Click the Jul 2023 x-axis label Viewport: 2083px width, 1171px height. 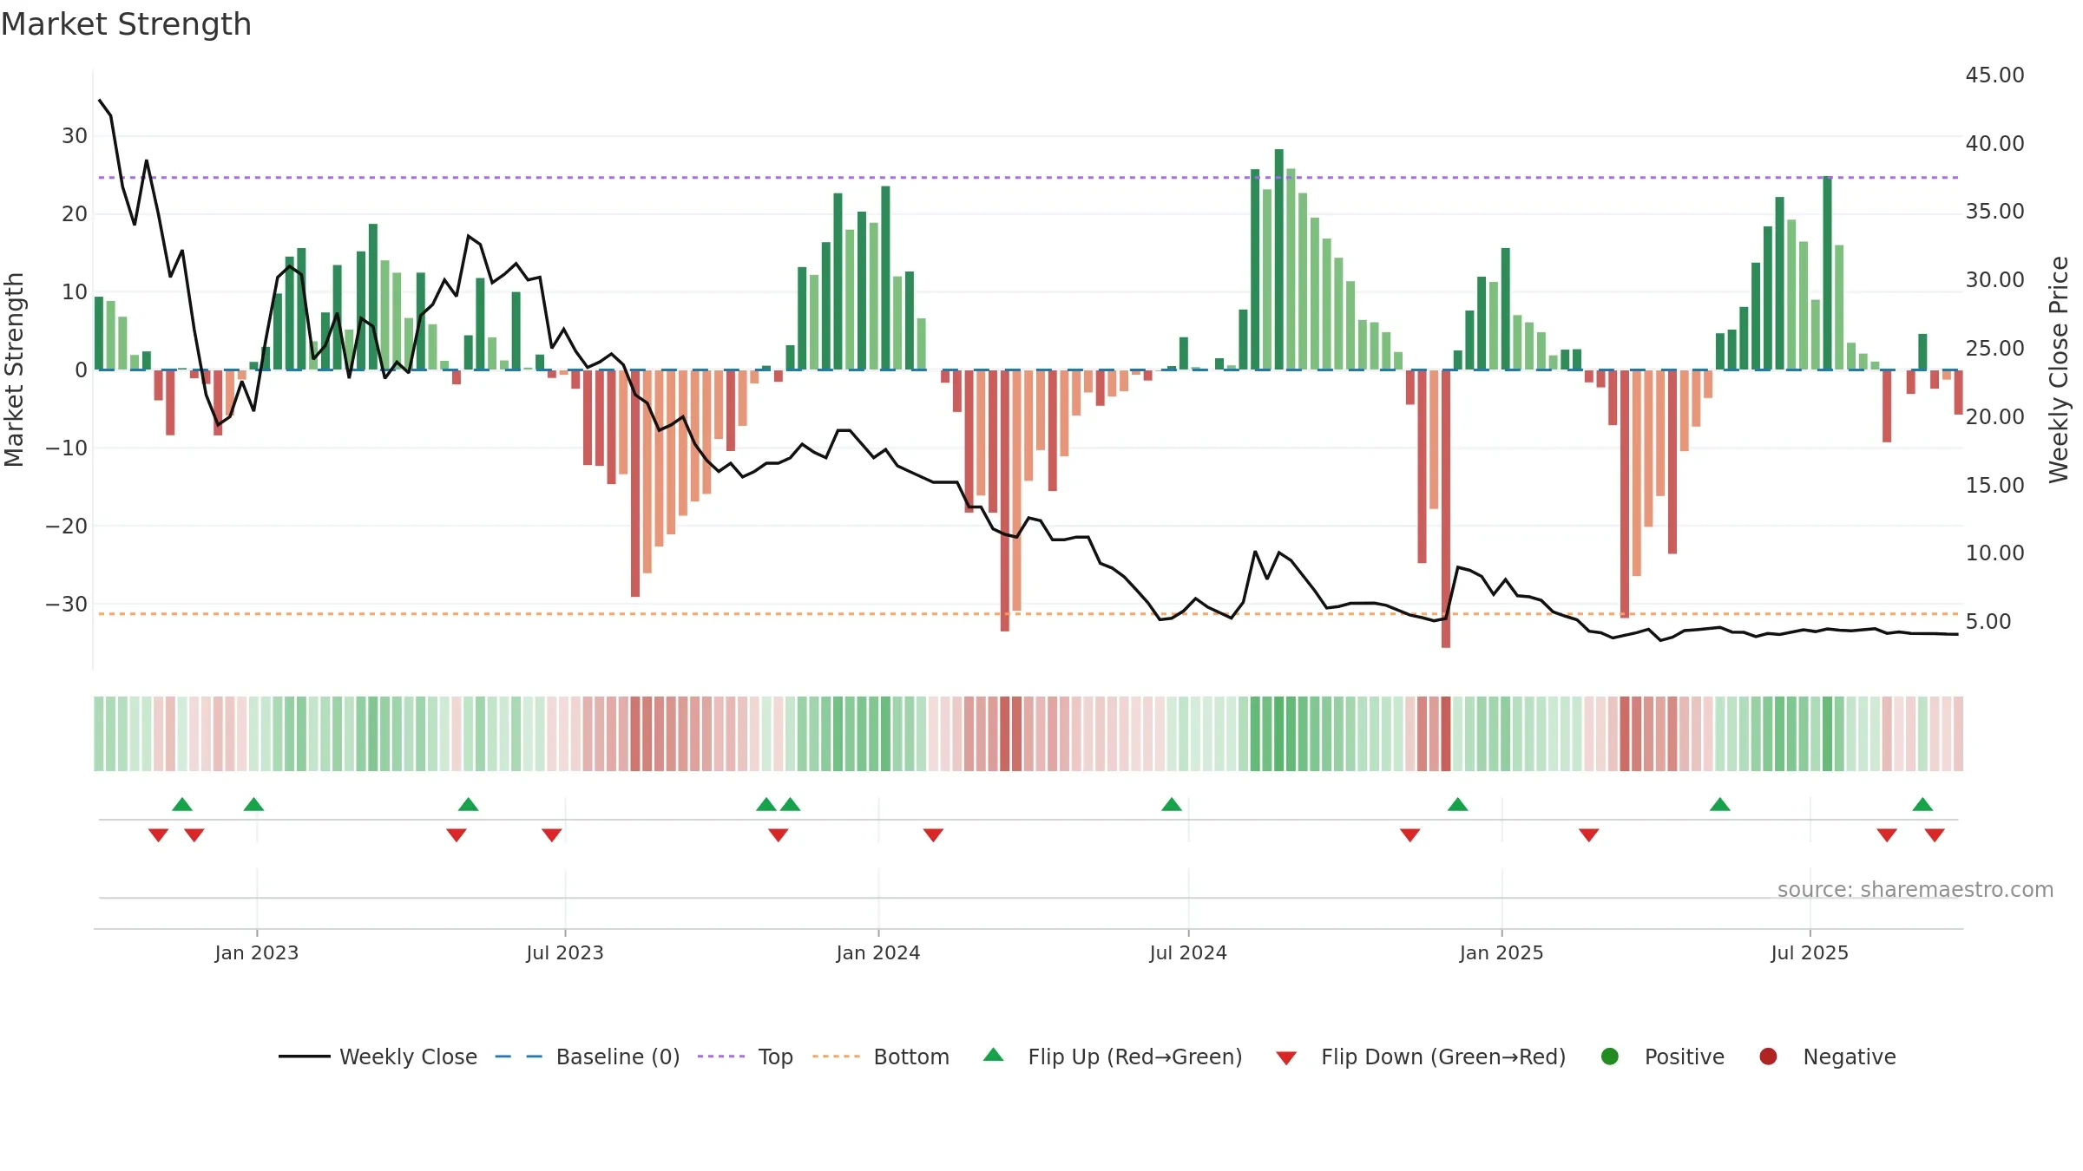pyautogui.click(x=565, y=952)
